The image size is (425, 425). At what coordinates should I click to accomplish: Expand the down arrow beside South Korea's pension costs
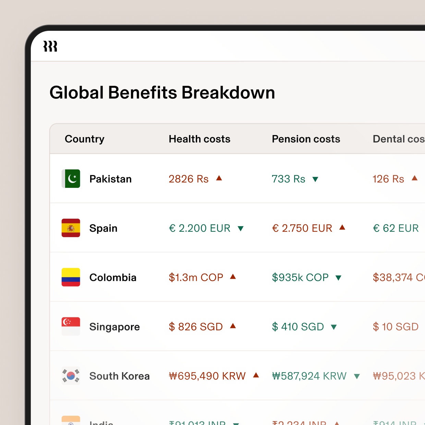click(357, 376)
